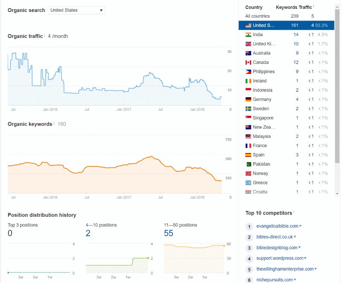The width and height of the screenshot is (341, 283).
Task: Click the Ireland flag icon
Action: pos(248,81)
